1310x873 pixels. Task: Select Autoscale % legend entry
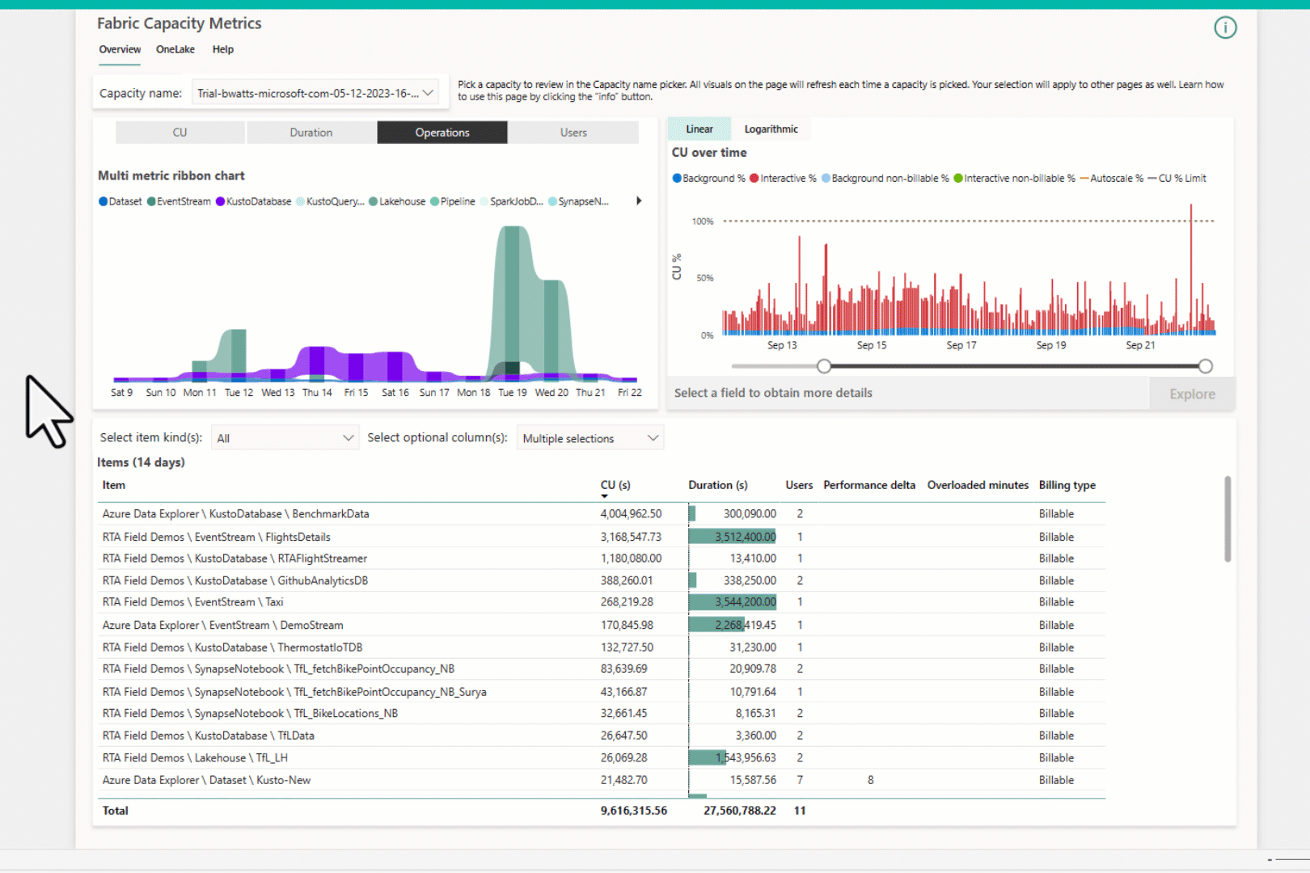[1112, 179]
